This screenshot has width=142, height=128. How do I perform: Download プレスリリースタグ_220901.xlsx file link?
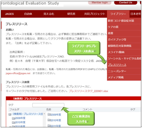pos(88,91)
